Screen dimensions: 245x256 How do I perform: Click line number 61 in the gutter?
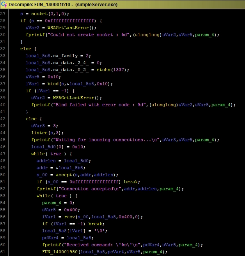(5, 252)
